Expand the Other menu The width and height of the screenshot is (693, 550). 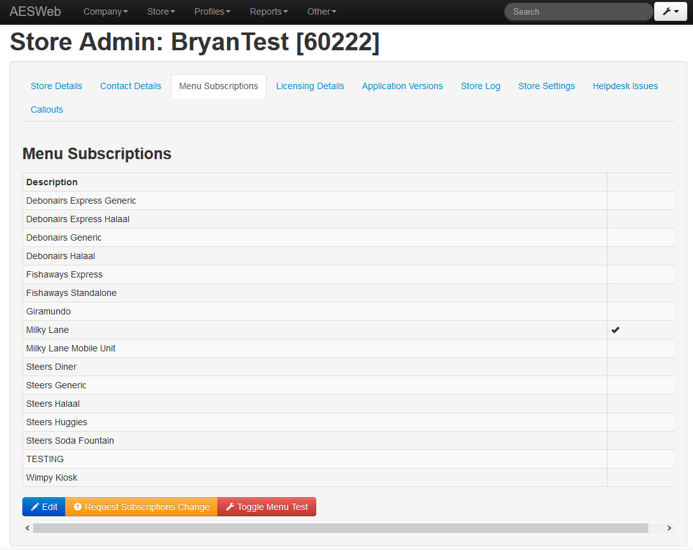coord(322,11)
